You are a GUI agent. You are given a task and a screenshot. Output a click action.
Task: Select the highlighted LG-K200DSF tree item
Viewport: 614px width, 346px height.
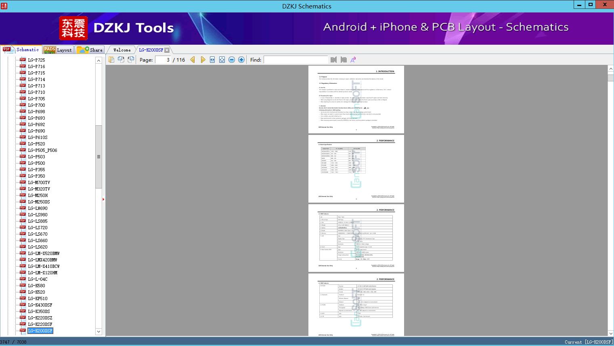[40, 331]
